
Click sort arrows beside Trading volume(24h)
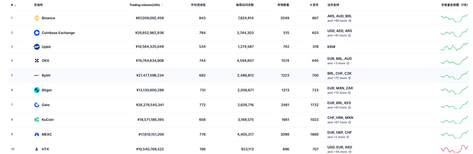pyautogui.click(x=162, y=5)
